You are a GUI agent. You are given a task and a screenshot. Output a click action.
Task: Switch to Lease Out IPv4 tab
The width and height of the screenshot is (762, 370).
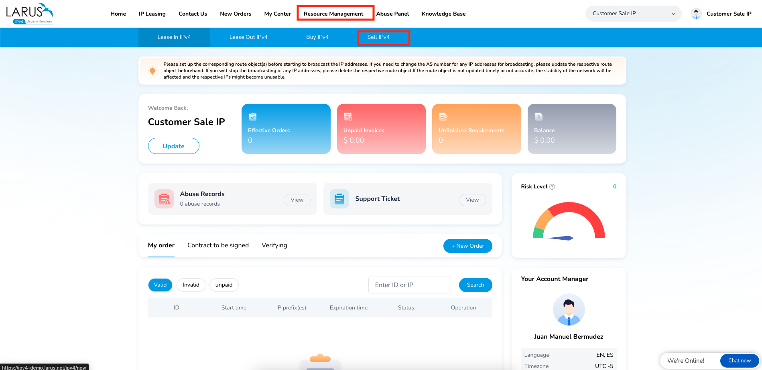(248, 37)
